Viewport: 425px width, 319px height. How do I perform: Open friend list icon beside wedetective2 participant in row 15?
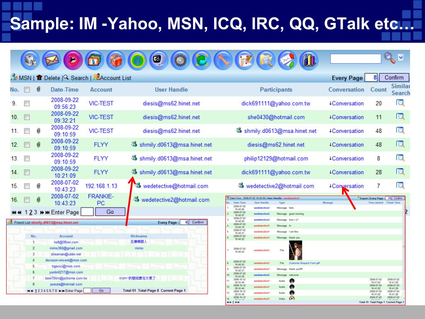(x=241, y=185)
